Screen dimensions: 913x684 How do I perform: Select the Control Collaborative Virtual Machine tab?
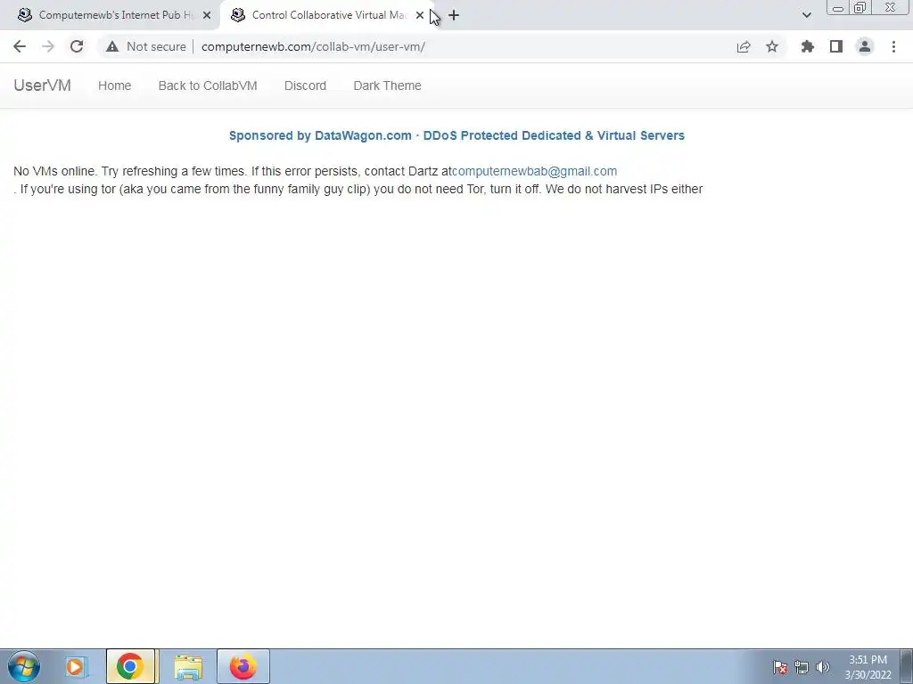[326, 15]
